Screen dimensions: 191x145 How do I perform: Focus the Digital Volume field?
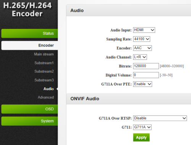146,75
